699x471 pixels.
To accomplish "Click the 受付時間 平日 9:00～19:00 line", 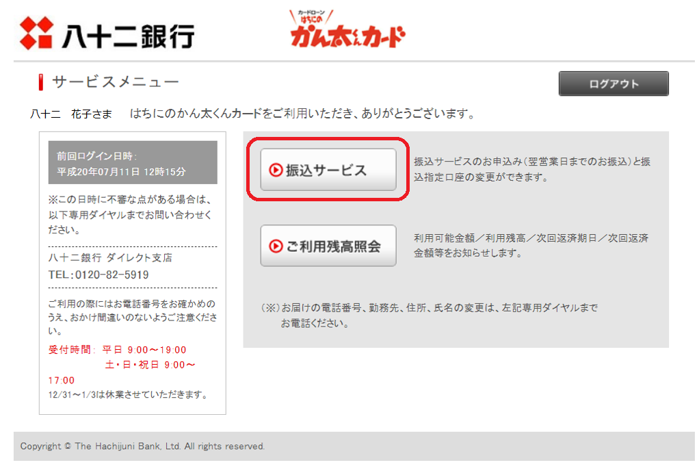I will tap(117, 350).
